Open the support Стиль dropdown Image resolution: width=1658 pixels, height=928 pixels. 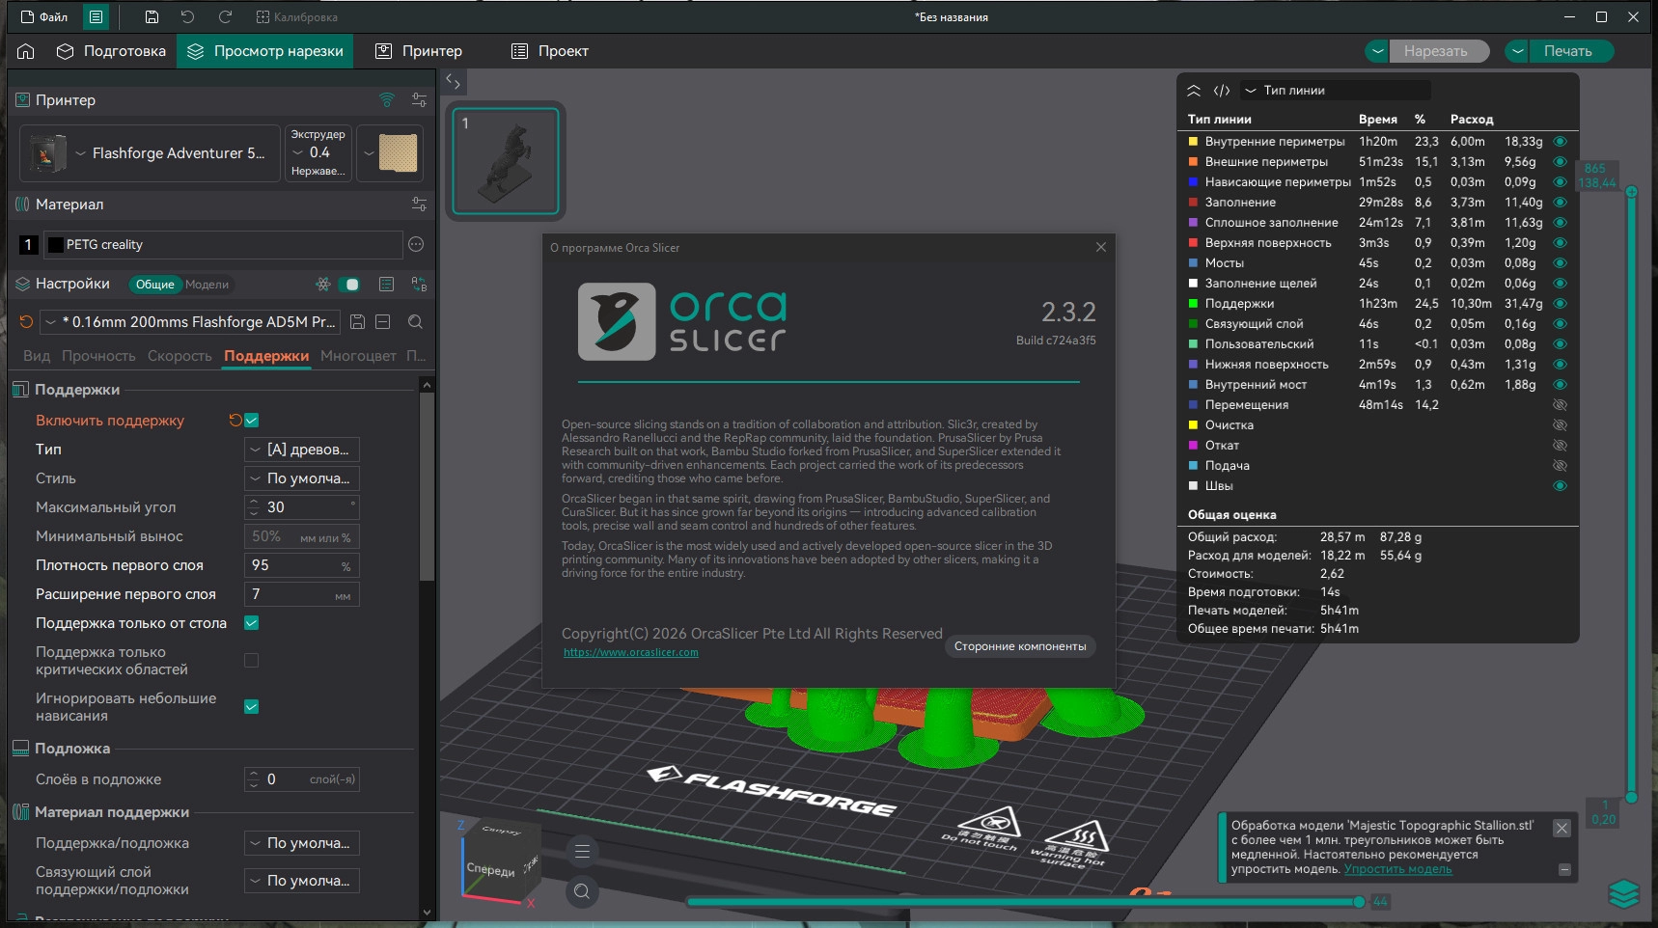click(x=302, y=478)
